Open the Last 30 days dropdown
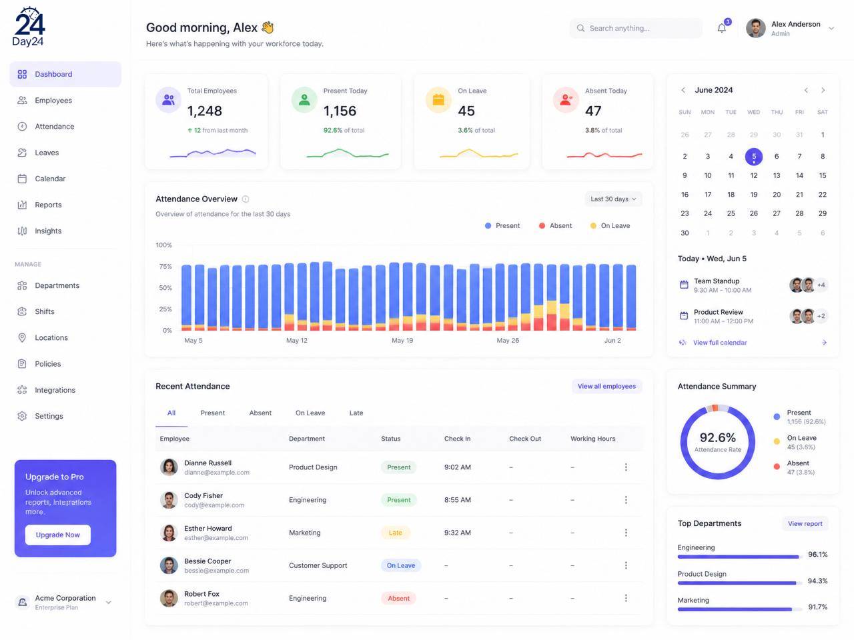This screenshot has width=854, height=640. point(613,199)
